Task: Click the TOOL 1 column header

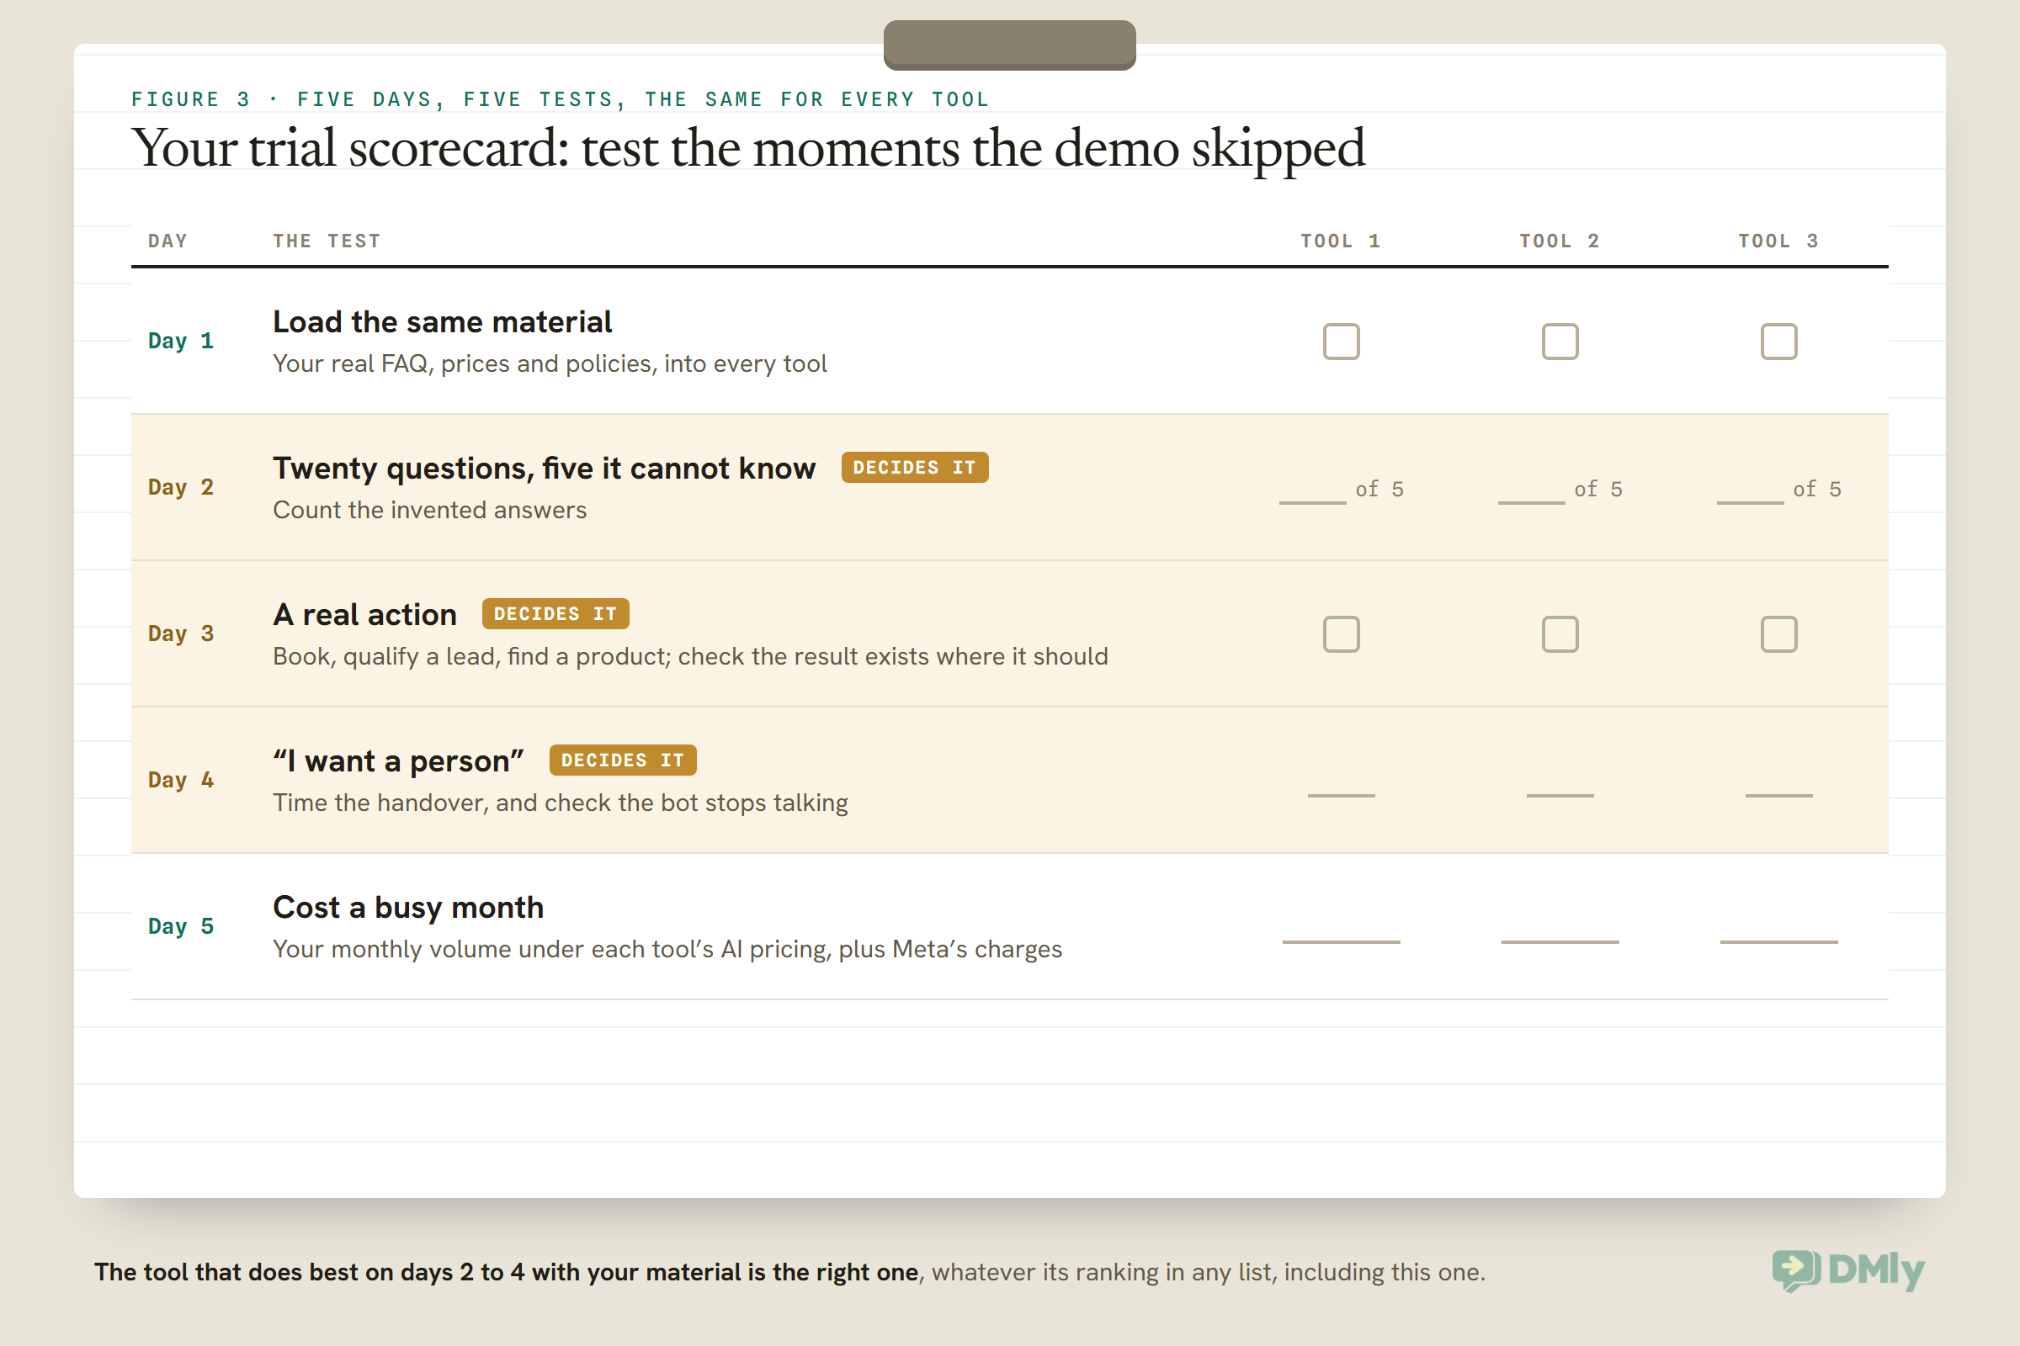Action: pos(1341,241)
